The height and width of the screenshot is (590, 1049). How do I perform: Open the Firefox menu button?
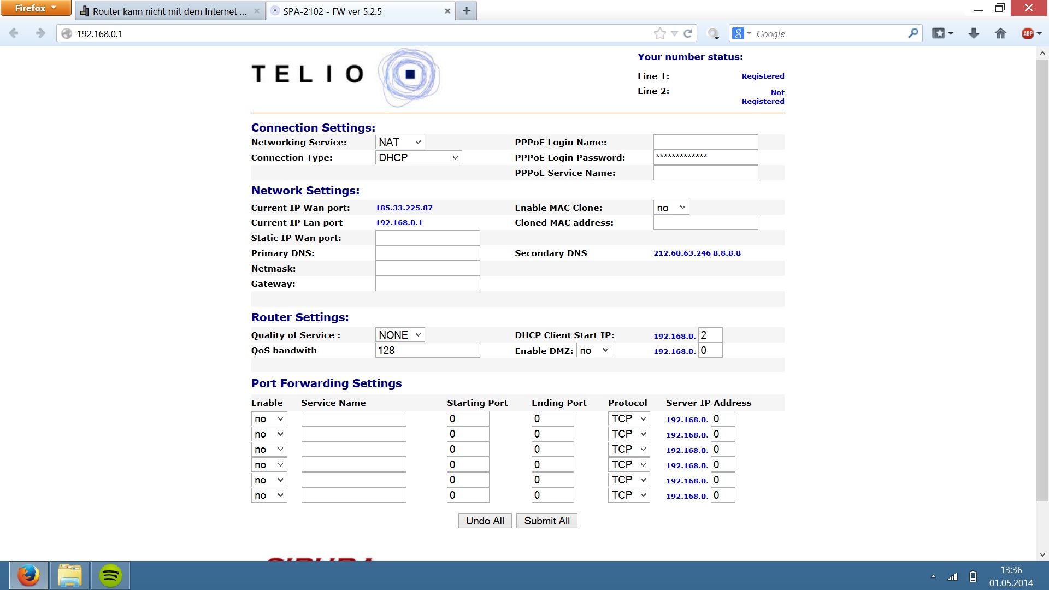point(36,8)
